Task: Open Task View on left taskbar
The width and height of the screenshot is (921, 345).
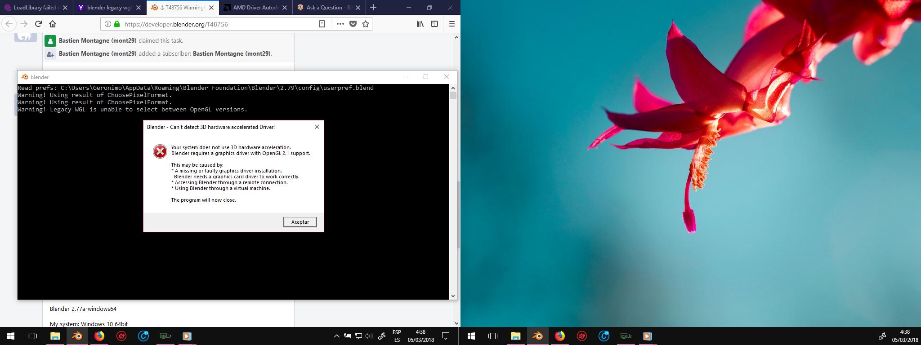Action: click(x=32, y=336)
